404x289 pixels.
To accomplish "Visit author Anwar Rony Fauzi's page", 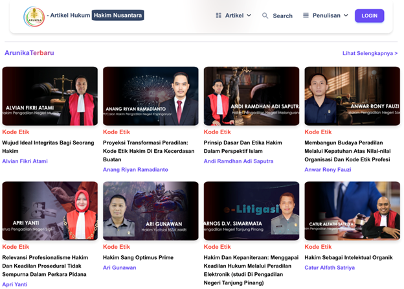I will click(x=328, y=169).
